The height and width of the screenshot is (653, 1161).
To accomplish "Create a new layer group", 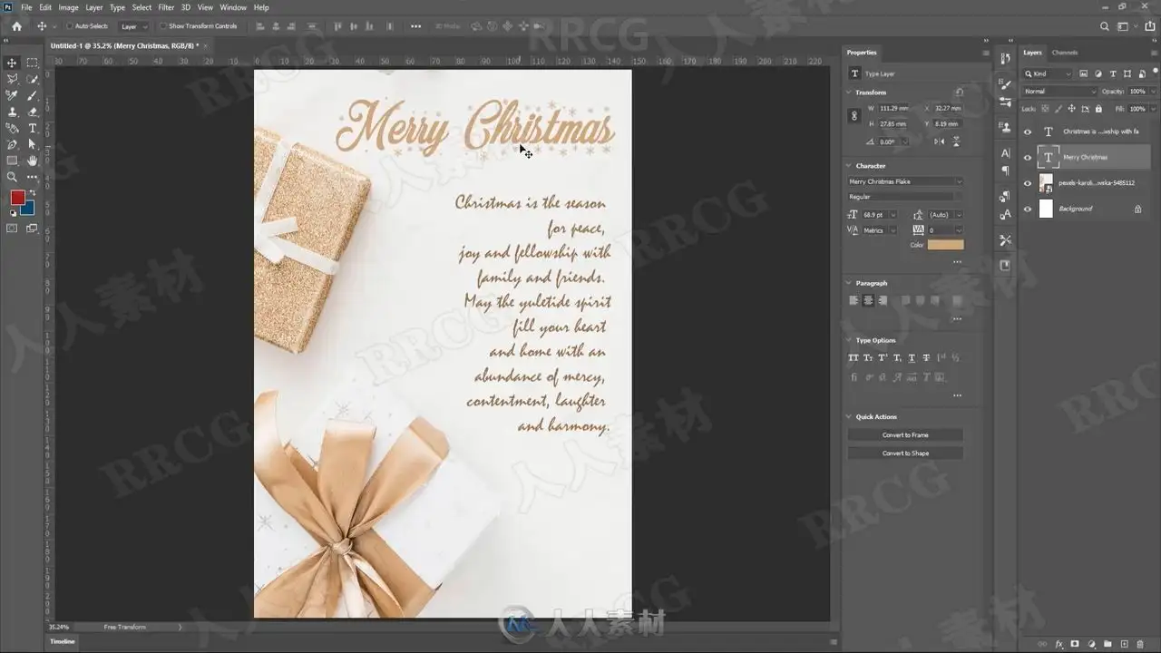I will coord(1107,644).
